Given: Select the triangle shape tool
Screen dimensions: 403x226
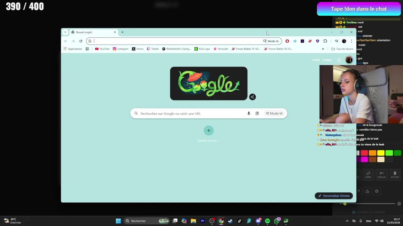Looking at the screenshot, I should [x=367, y=191].
